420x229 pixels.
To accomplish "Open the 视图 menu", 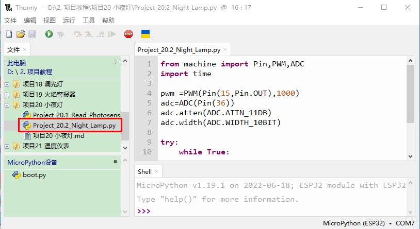I will pyautogui.click(x=50, y=20).
